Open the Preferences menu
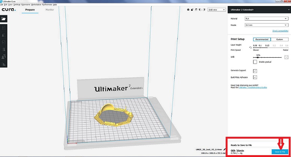Image resolution: width=291 pixels, height=157 pixels. (x=47, y=4)
